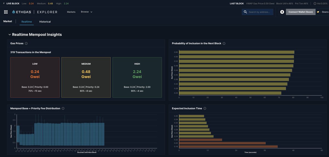Screen dimensions: 329x157
Task: Open info icon beside Mempool Fee Distribution
Action: coord(63,109)
